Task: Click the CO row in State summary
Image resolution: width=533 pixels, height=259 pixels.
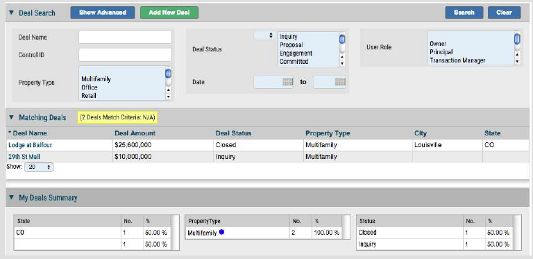Action: pyautogui.click(x=92, y=233)
